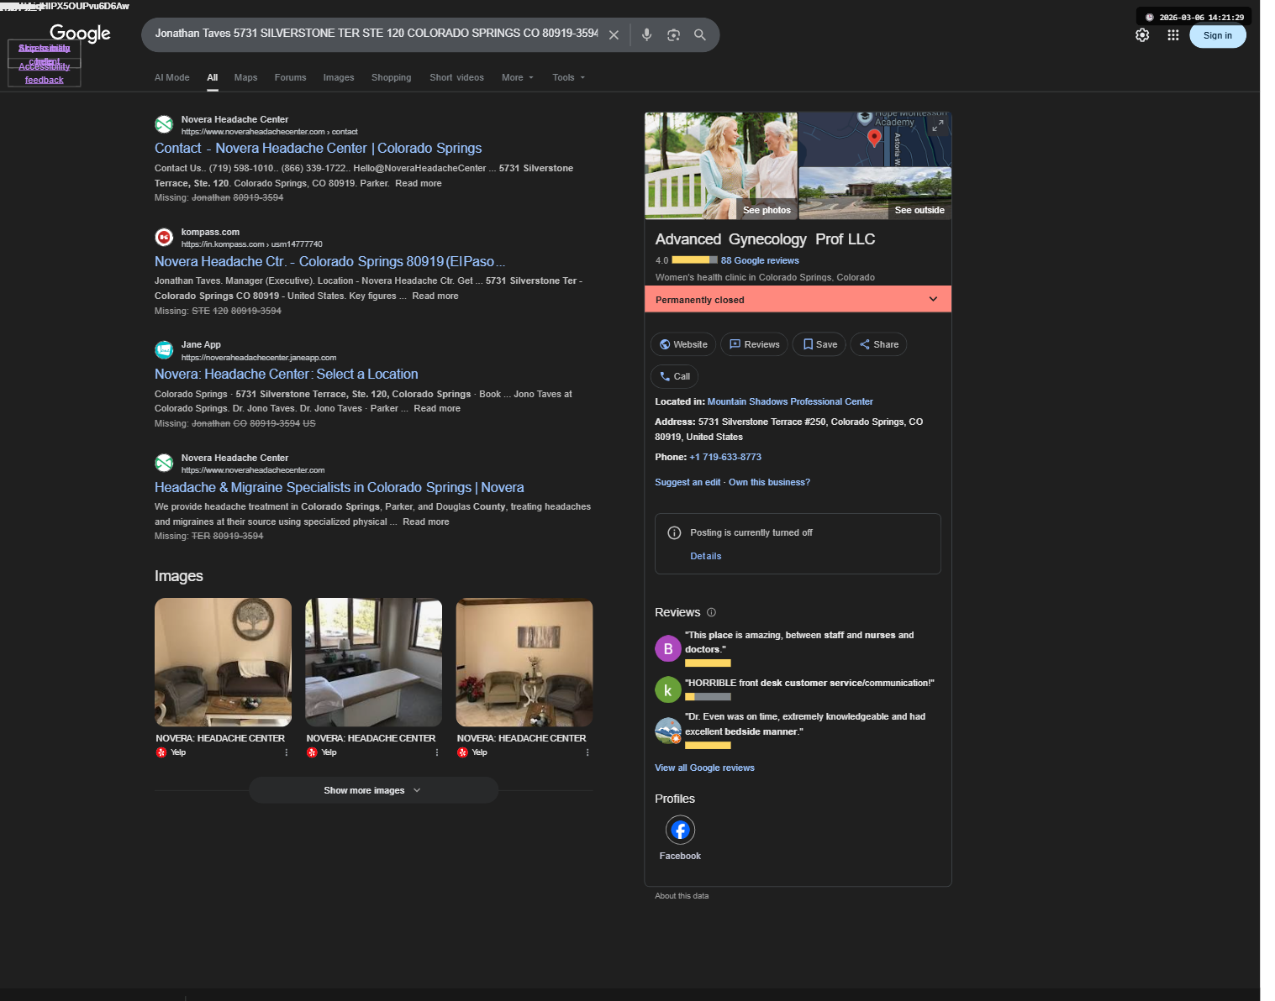Image resolution: width=1275 pixels, height=1001 pixels.
Task: Click the magnifying glass search icon
Action: click(x=699, y=35)
